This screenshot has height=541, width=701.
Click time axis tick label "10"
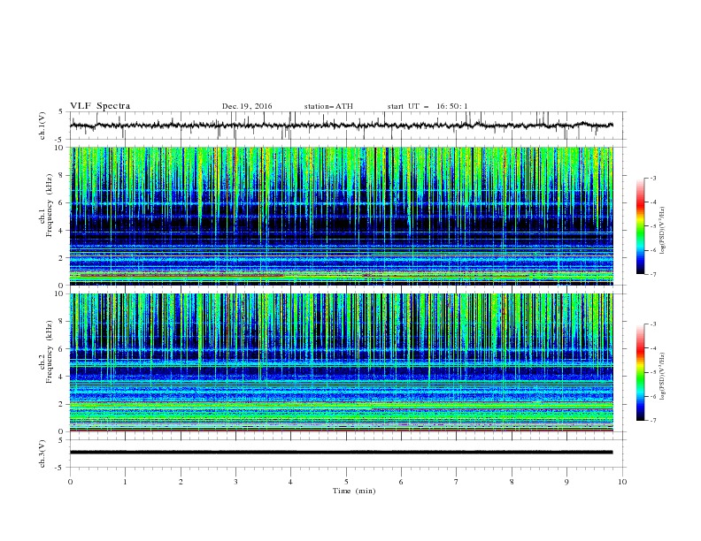pyautogui.click(x=622, y=482)
